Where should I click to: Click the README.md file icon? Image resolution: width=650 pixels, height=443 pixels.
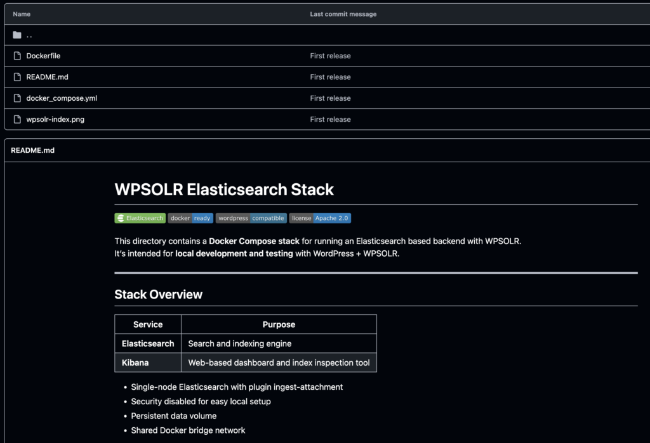click(x=17, y=77)
